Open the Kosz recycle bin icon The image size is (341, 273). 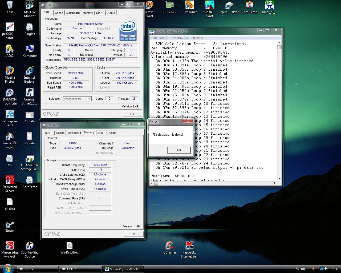pyautogui.click(x=10, y=7)
